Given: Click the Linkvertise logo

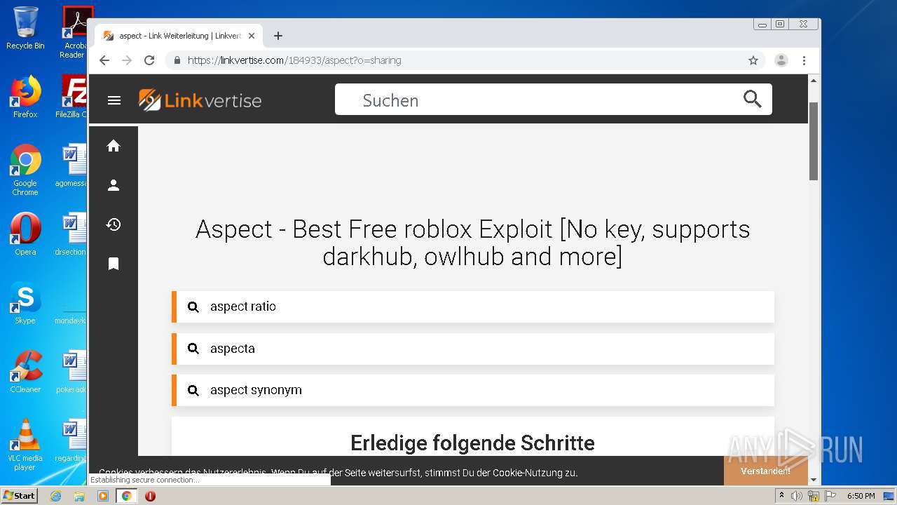Looking at the screenshot, I should pos(200,100).
